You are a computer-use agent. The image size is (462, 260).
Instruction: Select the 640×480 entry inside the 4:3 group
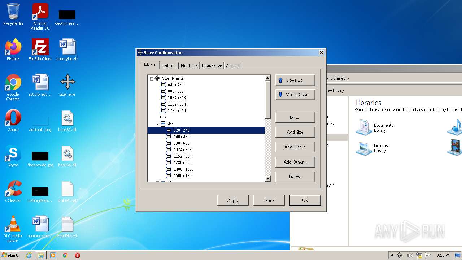181,137
